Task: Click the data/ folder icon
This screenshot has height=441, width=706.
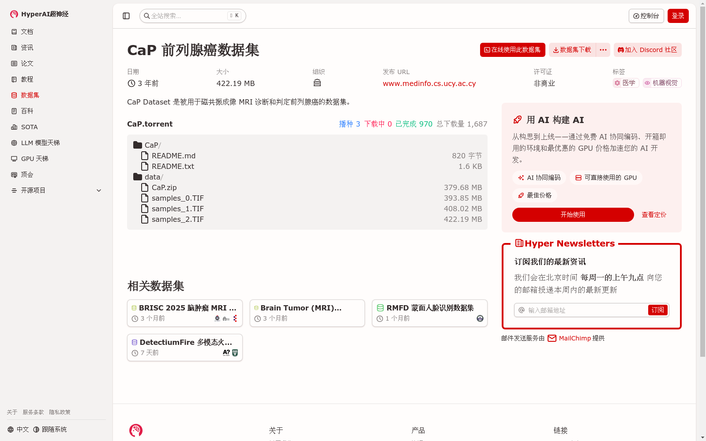Action: 138,177
